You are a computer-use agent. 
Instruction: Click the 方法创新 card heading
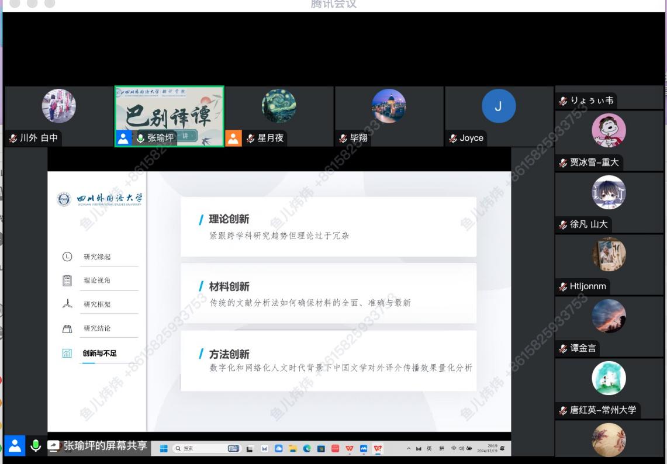(229, 354)
